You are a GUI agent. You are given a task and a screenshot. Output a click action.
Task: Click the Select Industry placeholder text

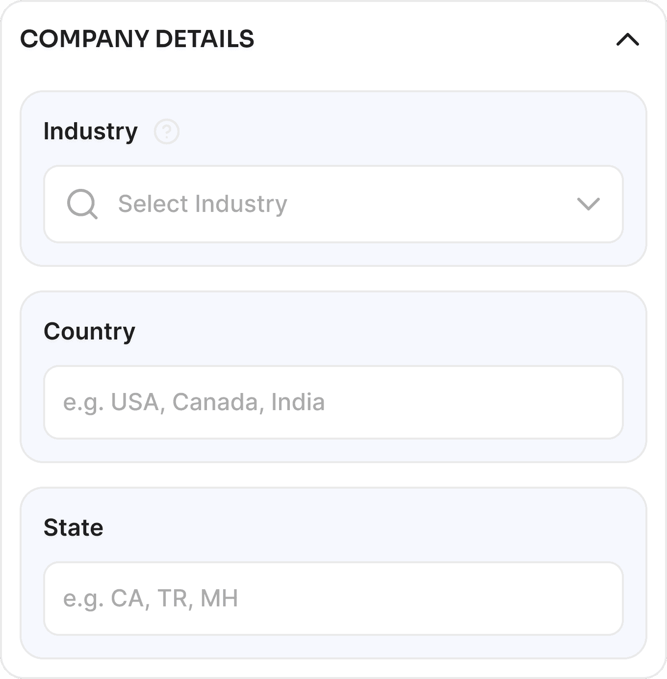(203, 204)
